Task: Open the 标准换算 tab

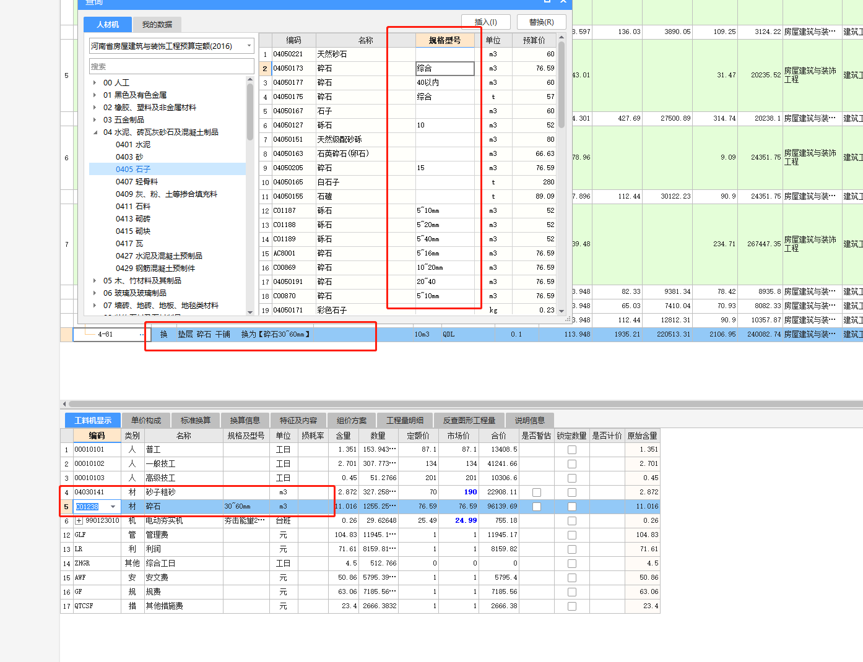Action: pos(196,421)
